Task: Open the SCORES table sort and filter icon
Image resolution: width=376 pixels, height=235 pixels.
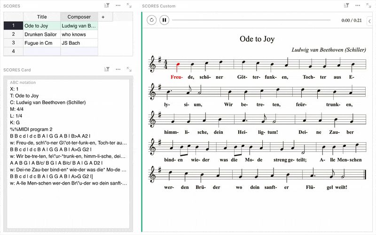Action: (x=107, y=5)
